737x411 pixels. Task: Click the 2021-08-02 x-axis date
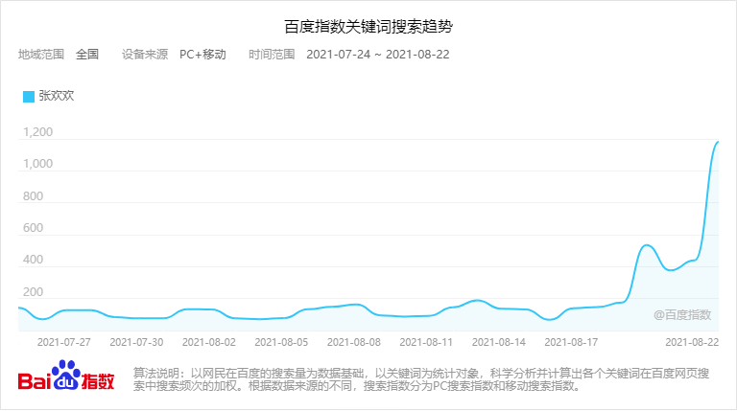pos(208,343)
